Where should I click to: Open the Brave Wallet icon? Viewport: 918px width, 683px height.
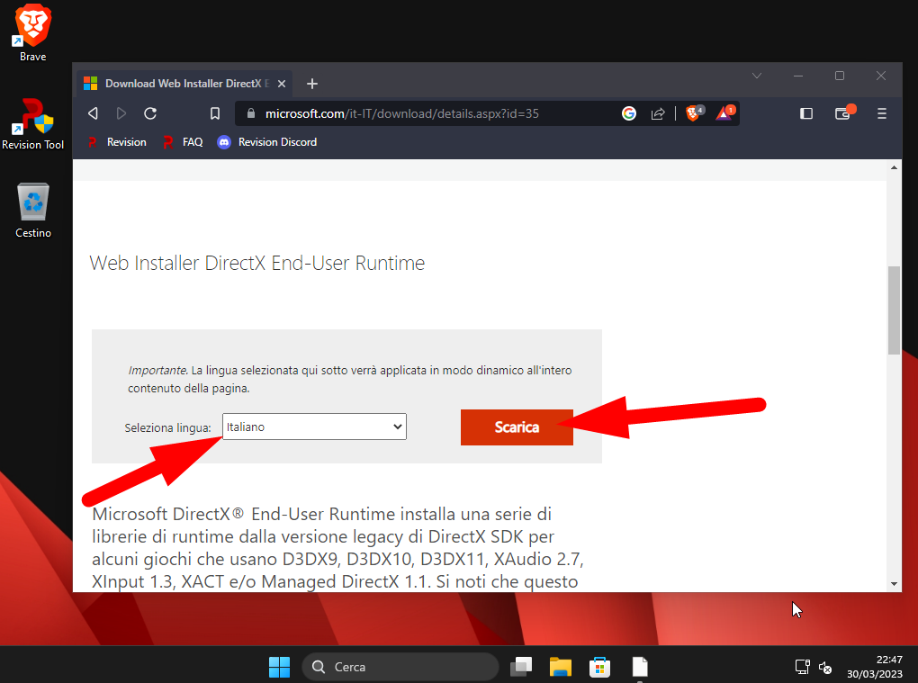pyautogui.click(x=843, y=113)
